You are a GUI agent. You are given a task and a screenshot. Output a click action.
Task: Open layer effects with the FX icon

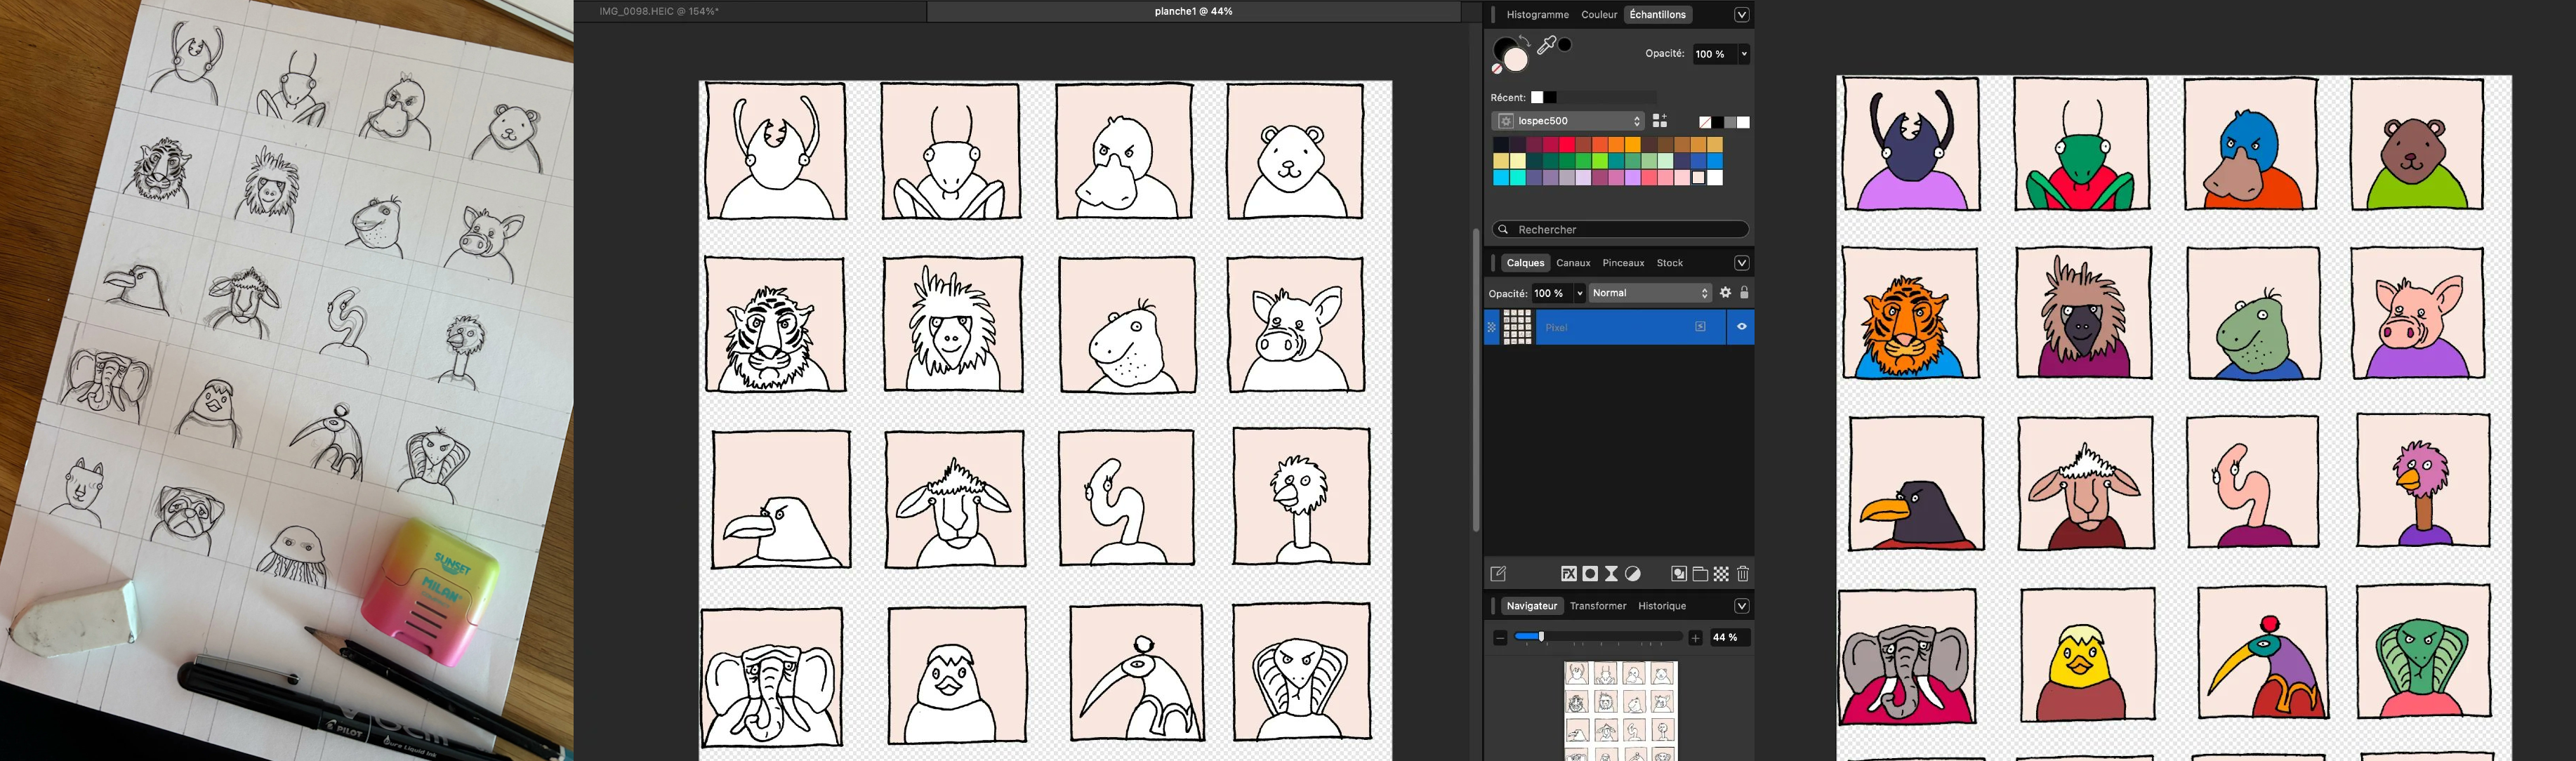1569,574
